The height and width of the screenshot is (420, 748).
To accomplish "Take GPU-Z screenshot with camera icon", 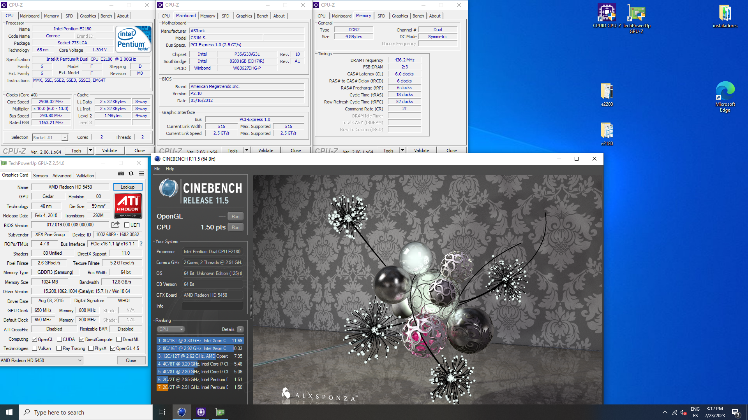I will click(x=121, y=174).
